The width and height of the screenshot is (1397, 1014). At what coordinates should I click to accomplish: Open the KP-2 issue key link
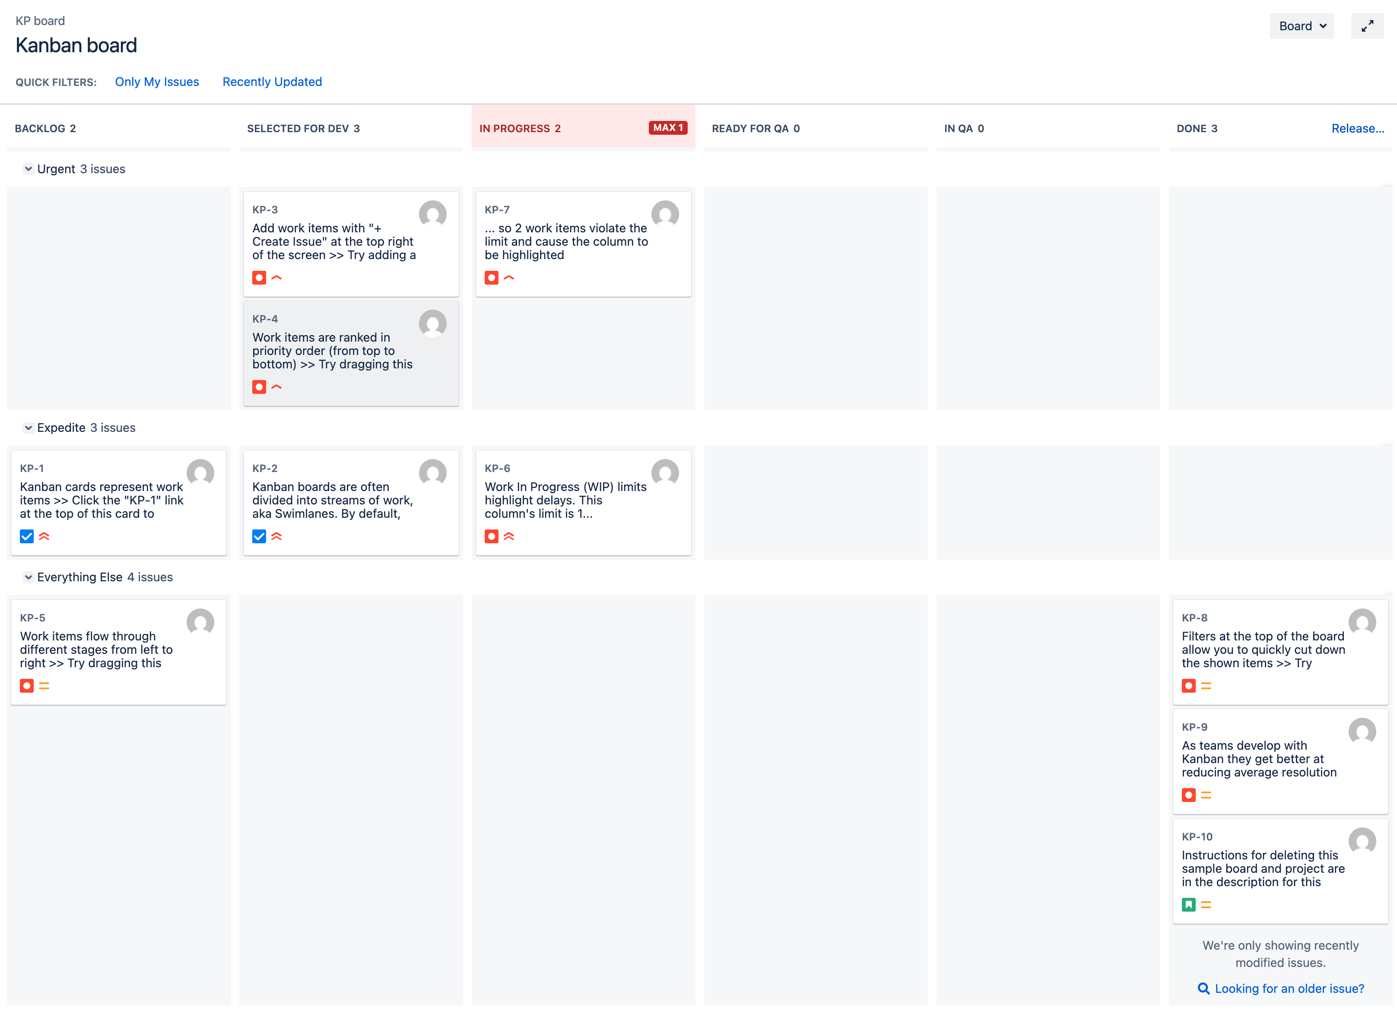coord(265,468)
